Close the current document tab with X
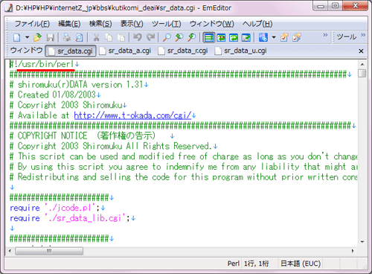 361,51
